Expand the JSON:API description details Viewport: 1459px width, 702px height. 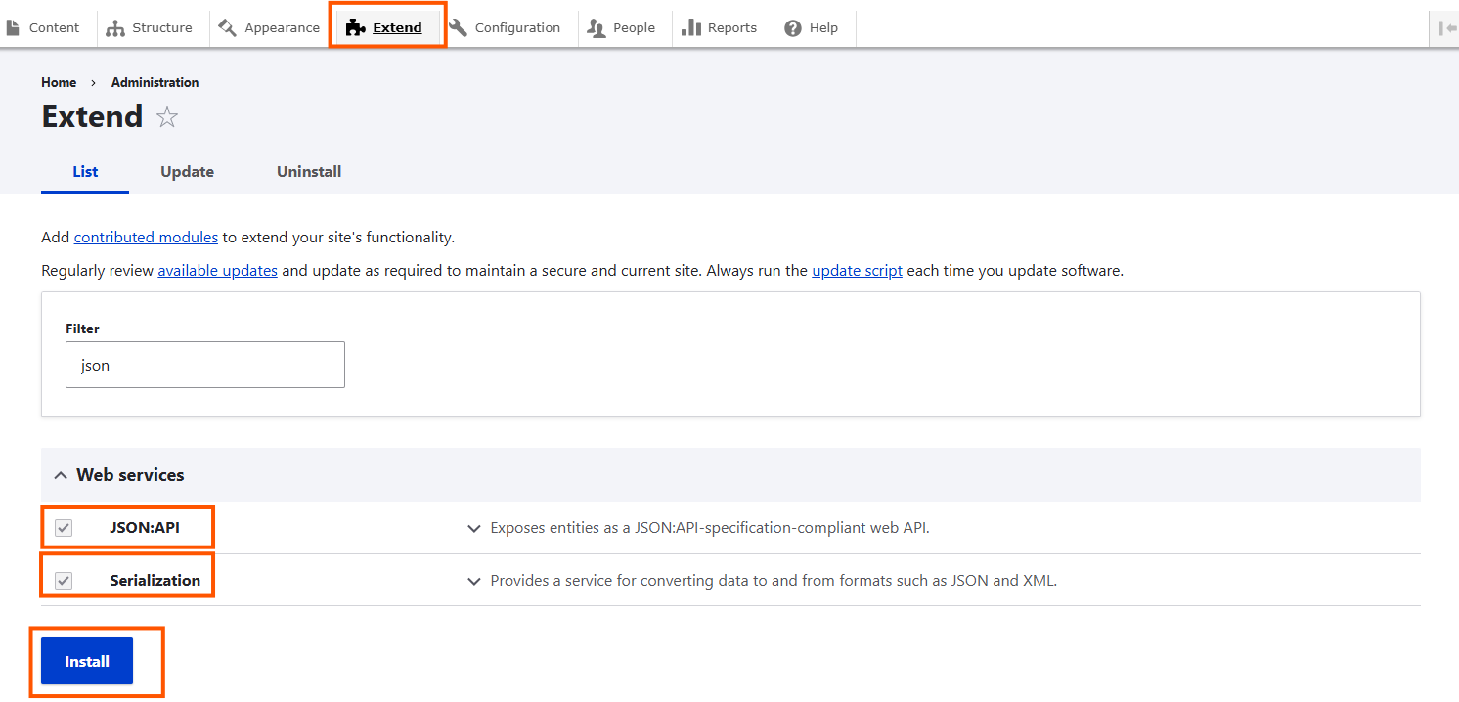(474, 528)
